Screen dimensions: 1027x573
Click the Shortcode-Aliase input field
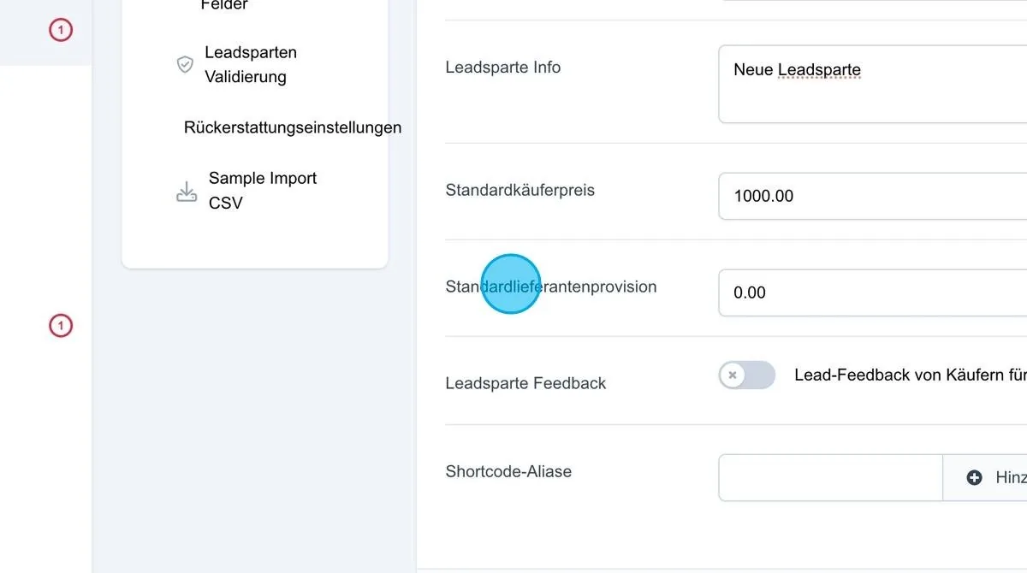830,477
